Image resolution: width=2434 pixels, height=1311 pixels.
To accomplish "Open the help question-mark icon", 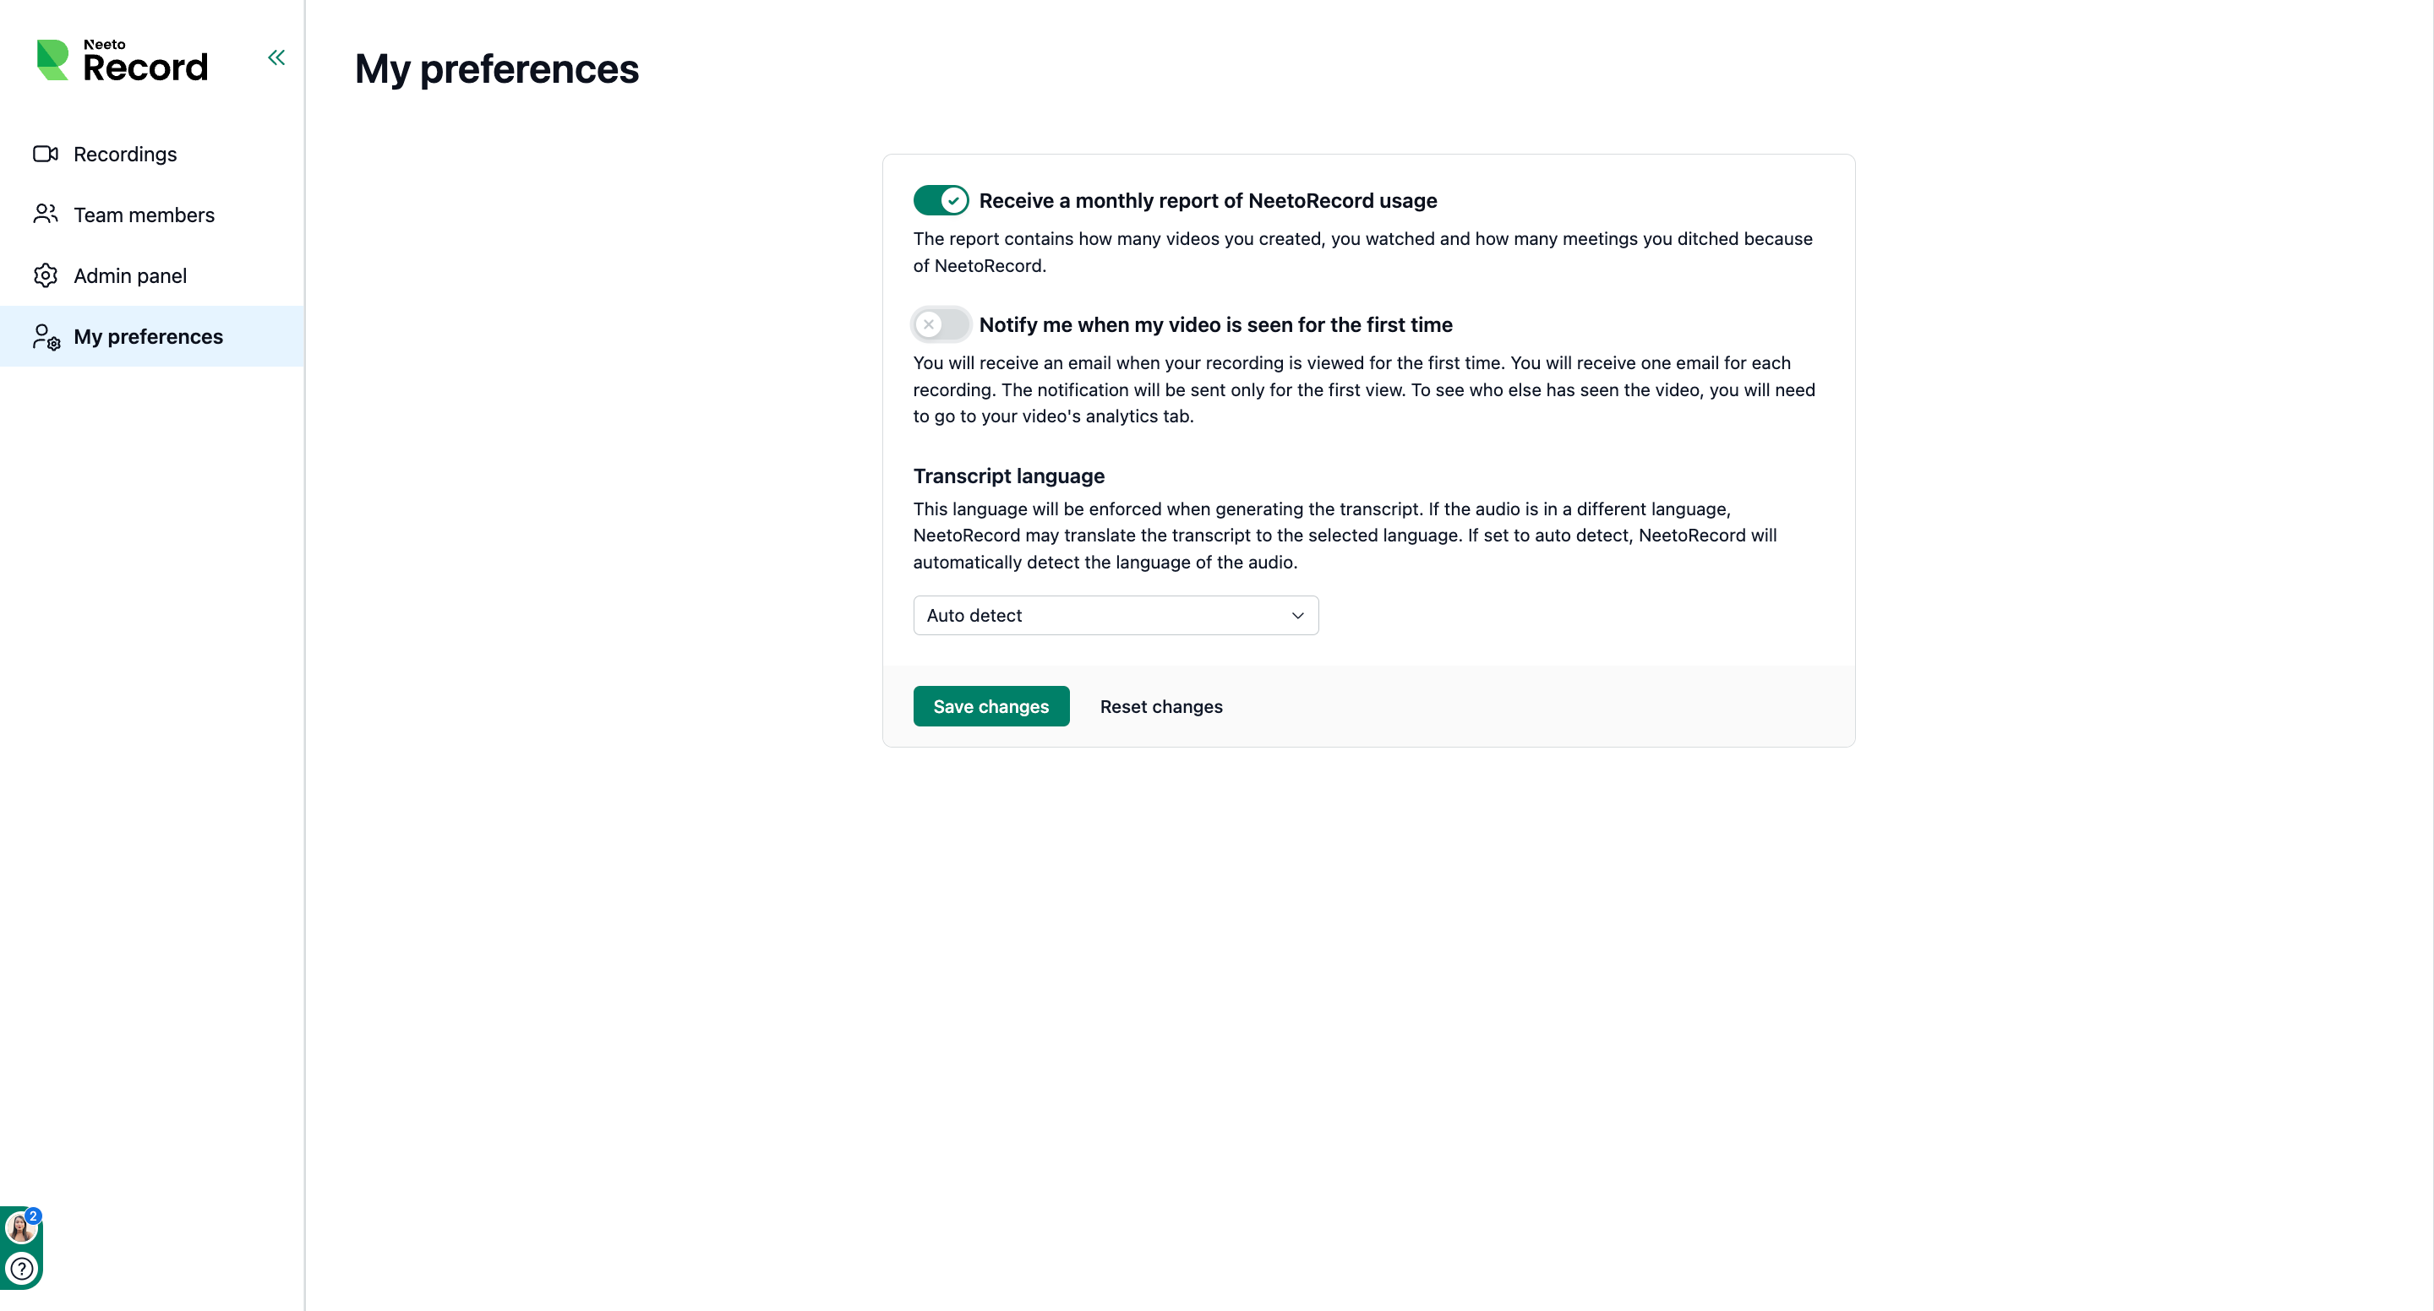I will click(22, 1269).
